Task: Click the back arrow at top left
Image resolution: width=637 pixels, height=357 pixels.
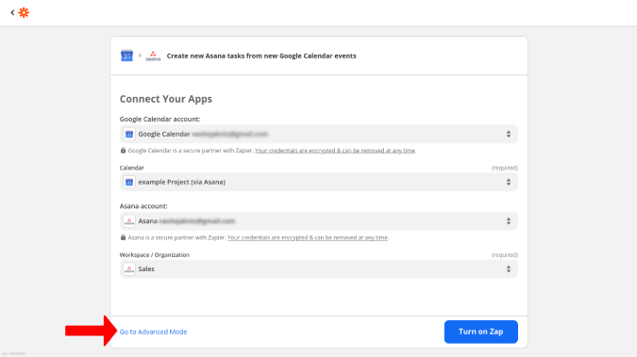Action: pos(12,12)
